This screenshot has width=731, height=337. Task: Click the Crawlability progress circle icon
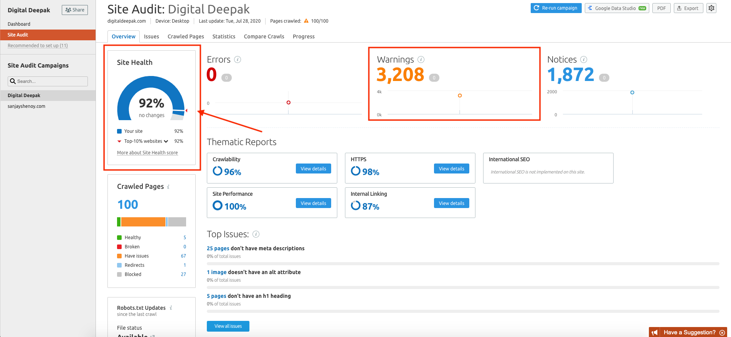[218, 171]
